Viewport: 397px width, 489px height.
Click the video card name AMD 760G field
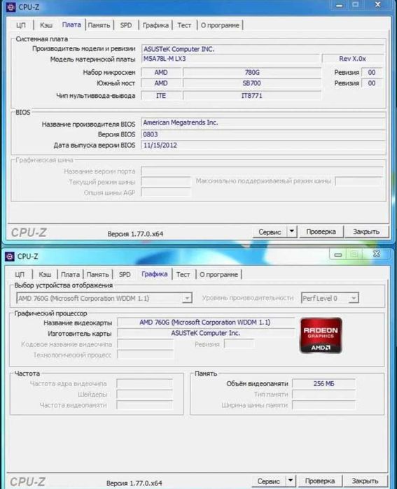205,323
